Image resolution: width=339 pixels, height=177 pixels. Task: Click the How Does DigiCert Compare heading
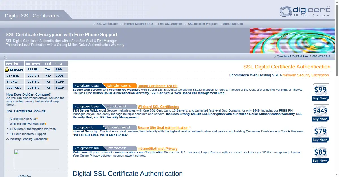(29, 94)
